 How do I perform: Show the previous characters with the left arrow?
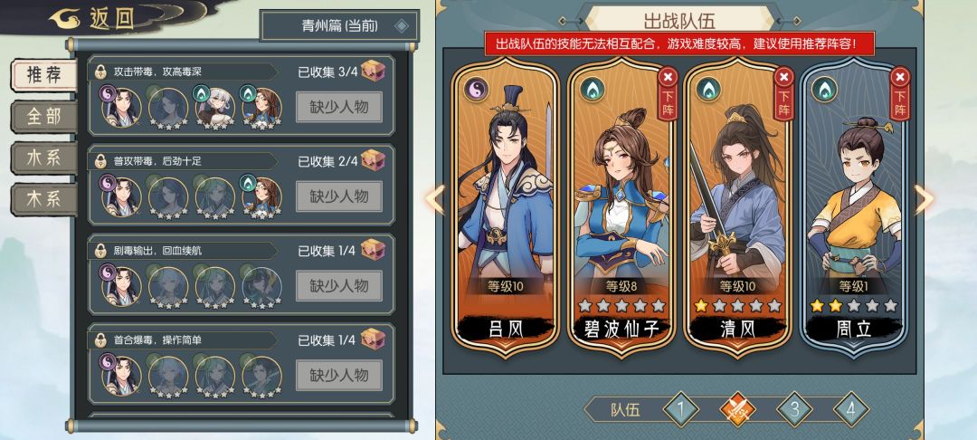(x=435, y=199)
